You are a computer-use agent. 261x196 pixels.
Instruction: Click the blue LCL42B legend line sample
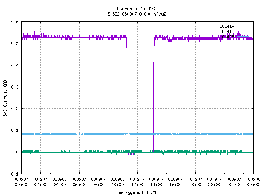pos(243,36)
